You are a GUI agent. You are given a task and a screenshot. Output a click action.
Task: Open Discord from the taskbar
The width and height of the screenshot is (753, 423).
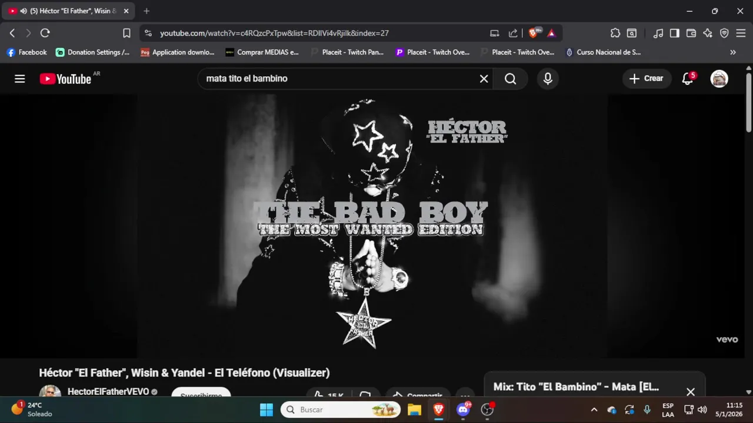[x=464, y=409]
